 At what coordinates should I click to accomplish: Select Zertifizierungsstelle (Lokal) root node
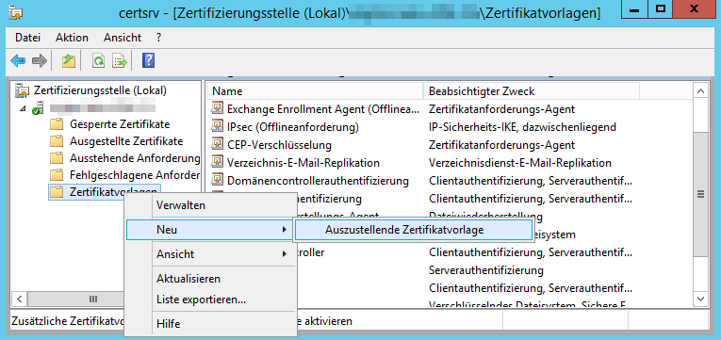click(100, 90)
